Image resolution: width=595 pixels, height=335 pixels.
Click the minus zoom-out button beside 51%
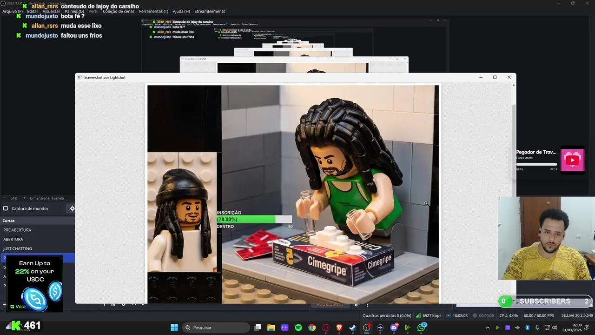click(x=4, y=198)
